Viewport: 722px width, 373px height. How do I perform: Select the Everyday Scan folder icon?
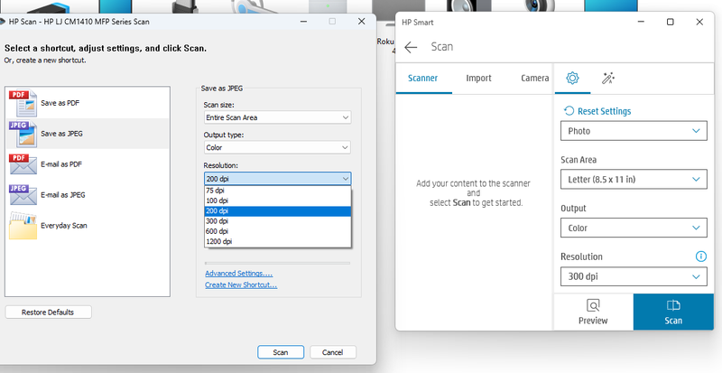23,226
